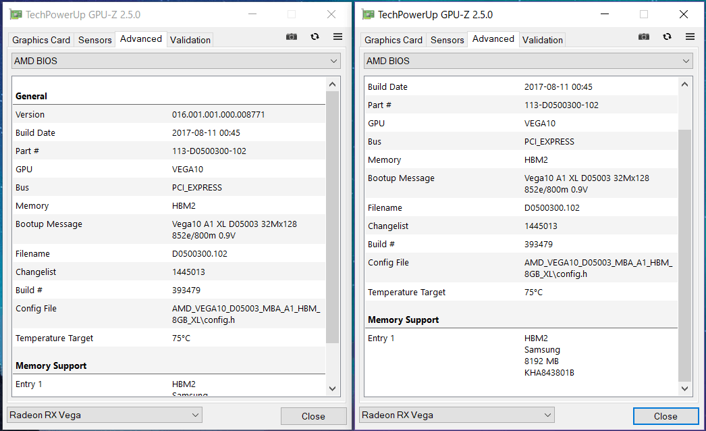706x431 pixels.
Task: Click scroll down arrow in right window list
Action: tap(684, 388)
